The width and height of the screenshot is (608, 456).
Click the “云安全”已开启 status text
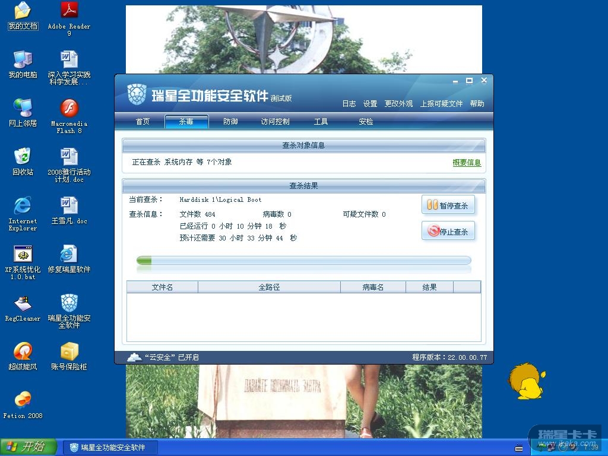click(172, 357)
